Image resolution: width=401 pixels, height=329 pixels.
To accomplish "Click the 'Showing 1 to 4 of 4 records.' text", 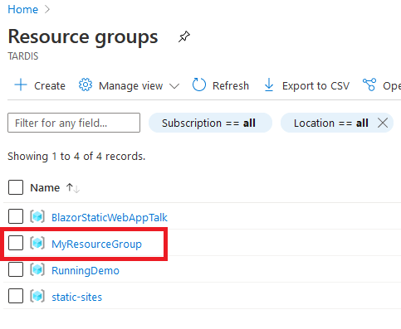I will pos(76,157).
